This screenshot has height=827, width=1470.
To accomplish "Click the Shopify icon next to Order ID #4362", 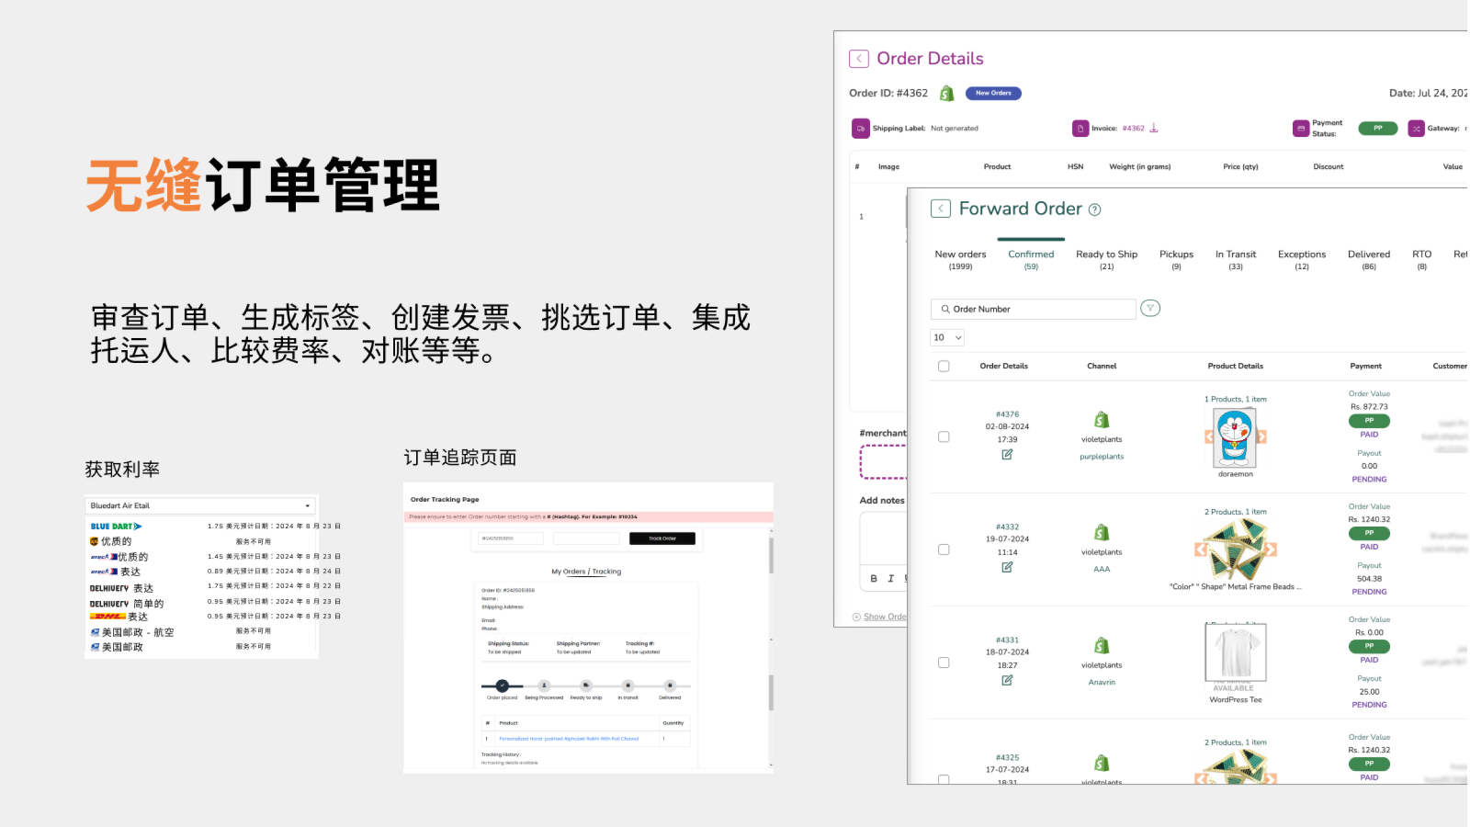I will [x=947, y=94].
